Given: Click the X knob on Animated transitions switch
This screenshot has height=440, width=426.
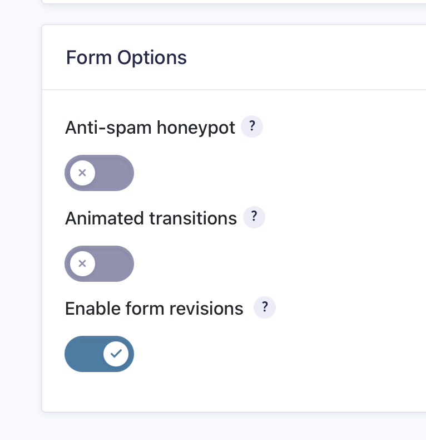Looking at the screenshot, I should 82,263.
